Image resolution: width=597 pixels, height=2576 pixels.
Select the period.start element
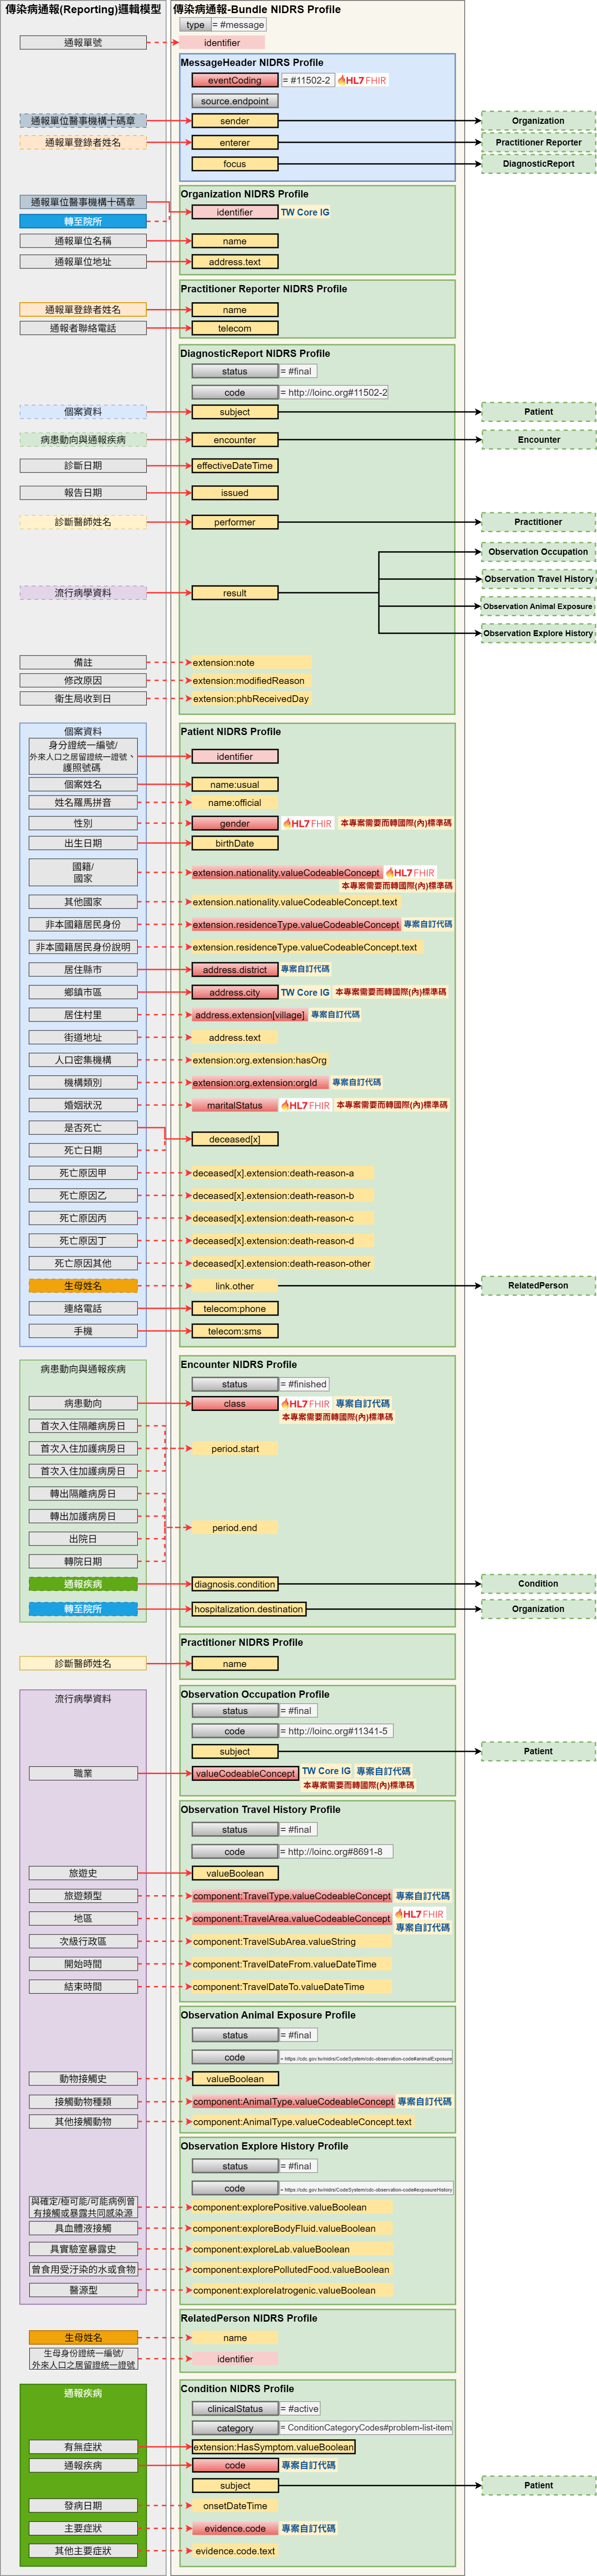[235, 1449]
